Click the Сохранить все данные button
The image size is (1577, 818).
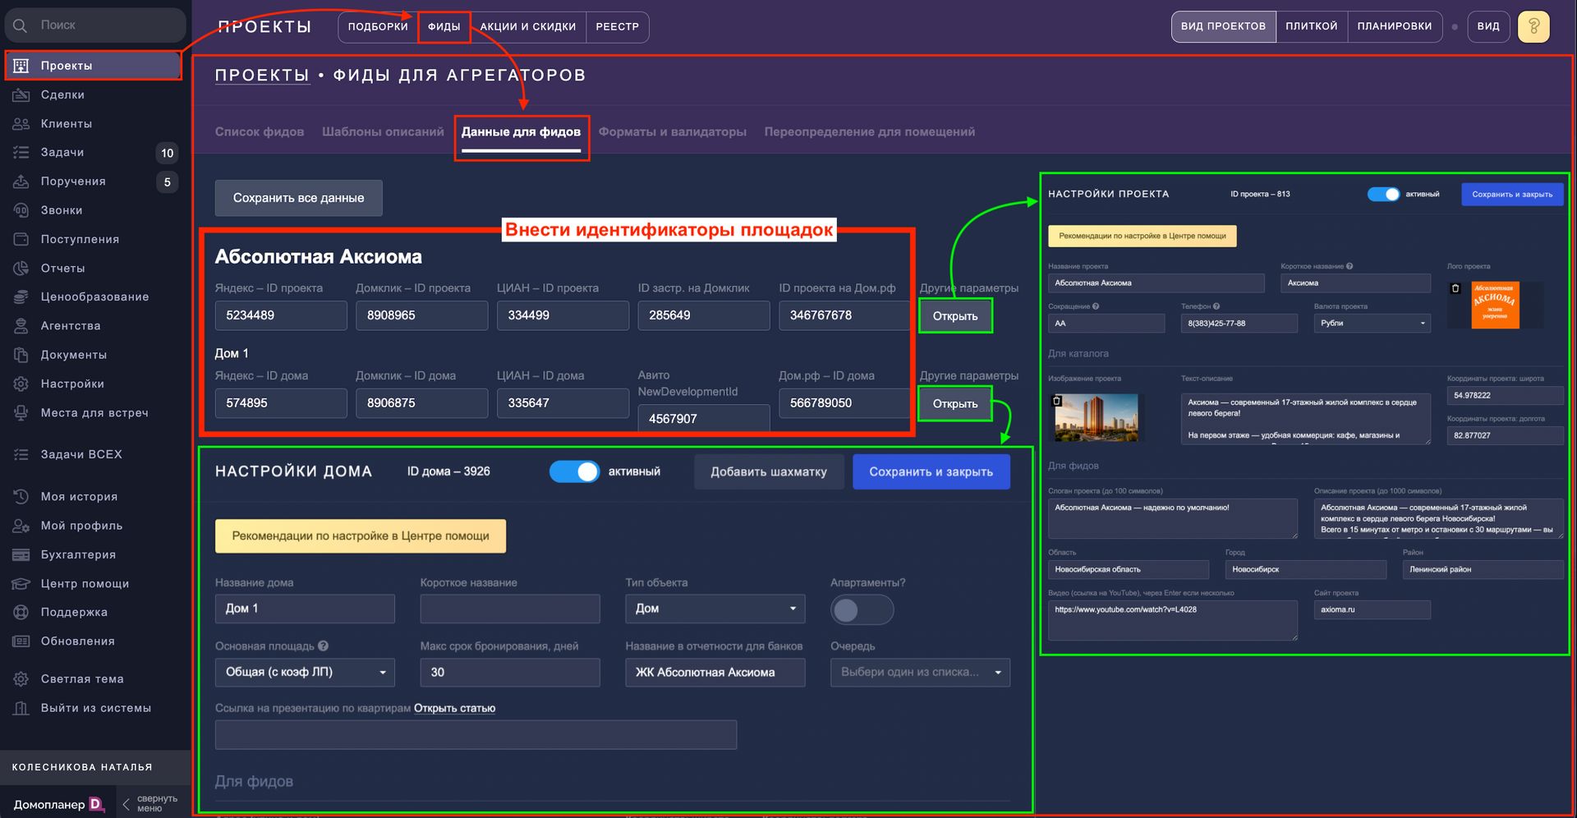(x=298, y=198)
